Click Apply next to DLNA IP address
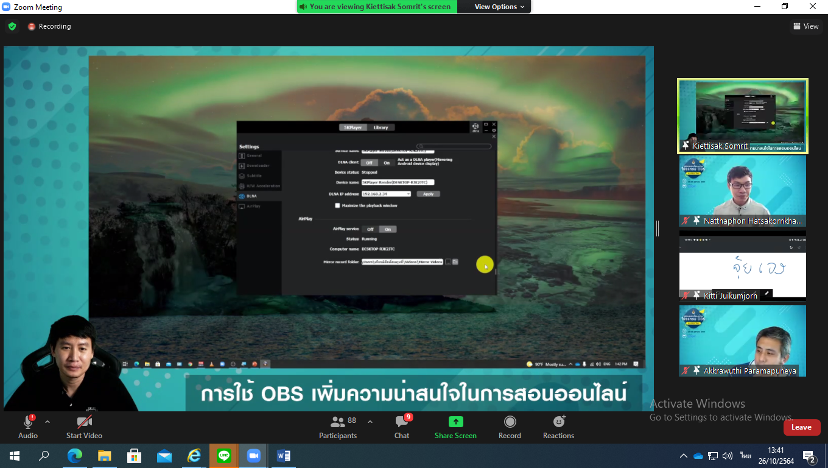The width and height of the screenshot is (828, 468). 428,194
